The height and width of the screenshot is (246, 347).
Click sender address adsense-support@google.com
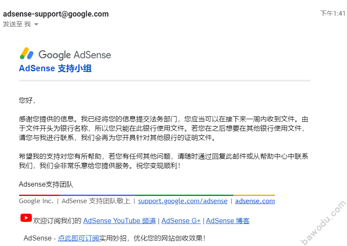pyautogui.click(x=56, y=14)
